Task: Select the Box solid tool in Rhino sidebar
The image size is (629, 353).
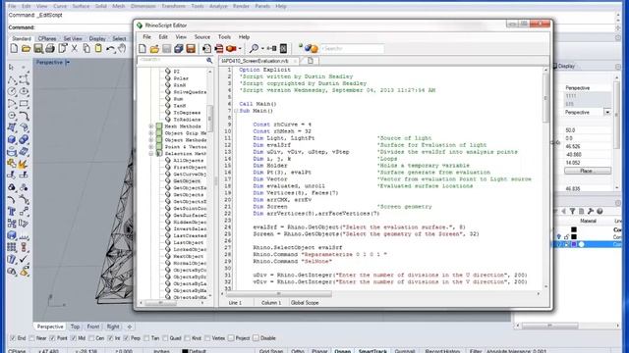Action: click(x=12, y=139)
